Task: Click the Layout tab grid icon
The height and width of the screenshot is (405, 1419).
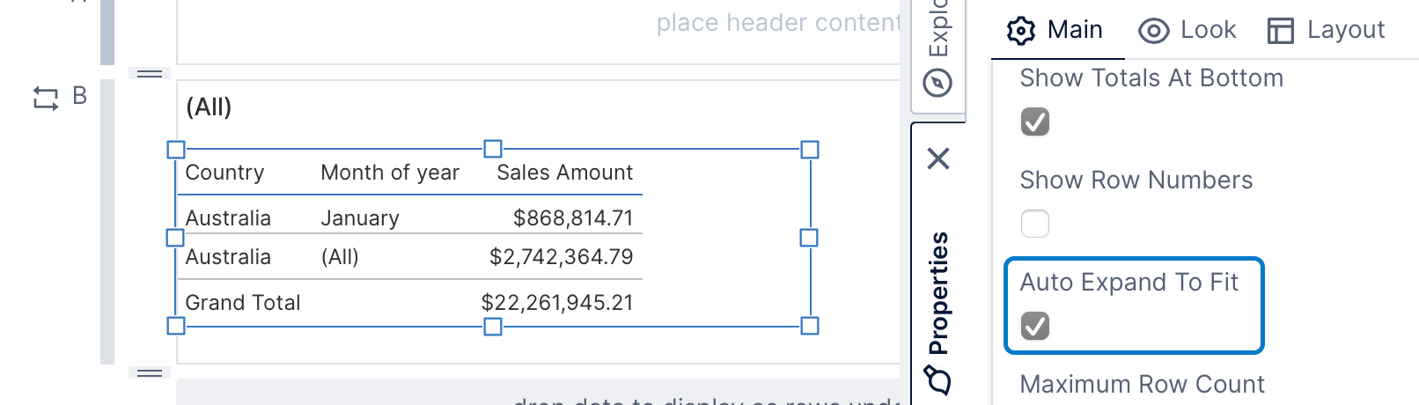Action: click(x=1280, y=32)
